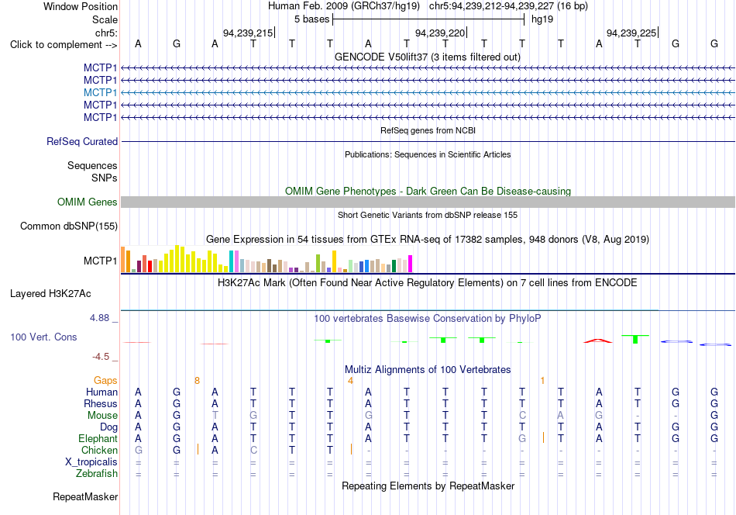The height and width of the screenshot is (515, 736).
Task: Click the Common dbSNP(155) track label
Action: 69,226
